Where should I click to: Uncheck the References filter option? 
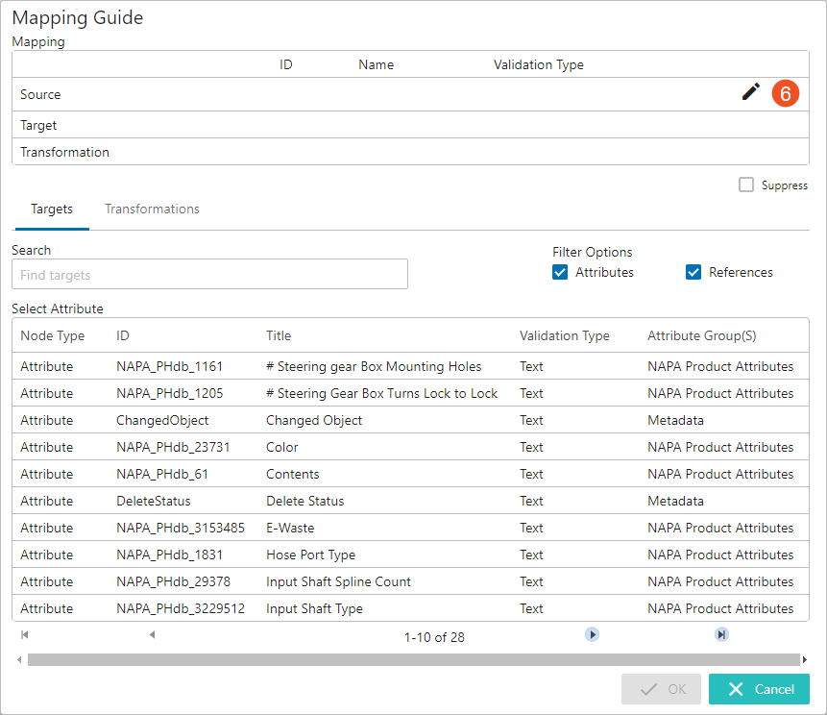(x=693, y=272)
